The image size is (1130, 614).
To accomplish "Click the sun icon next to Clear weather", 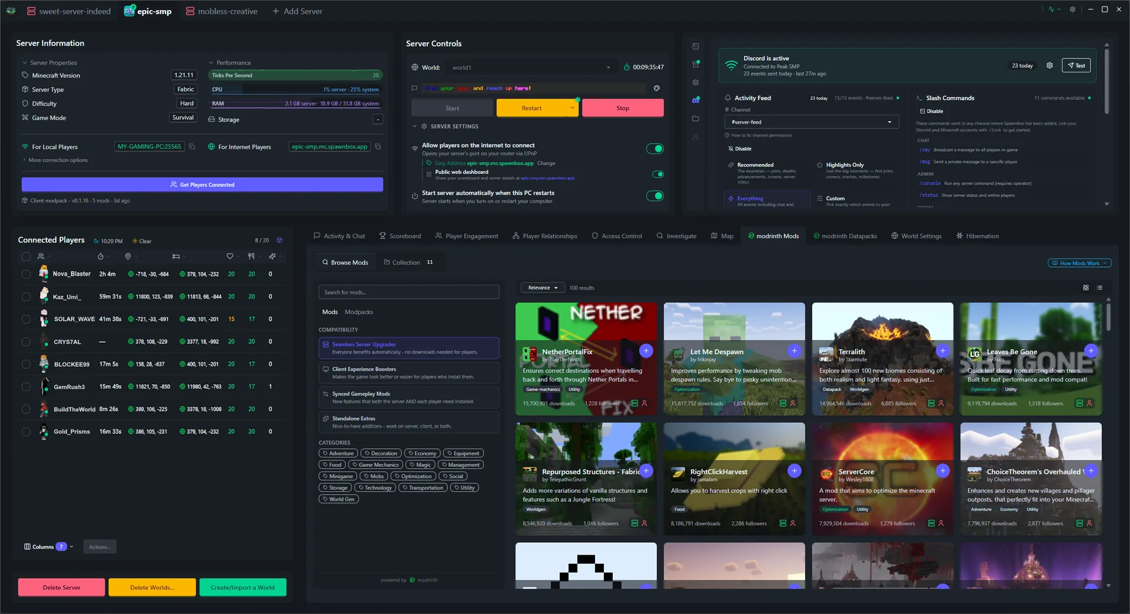I will (x=134, y=241).
